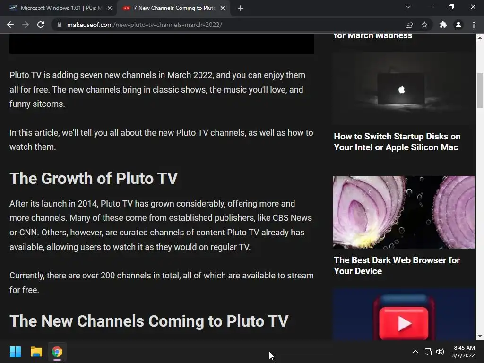The width and height of the screenshot is (484, 363).
Task: Open the Chrome profile avatar menu
Action: [x=458, y=25]
